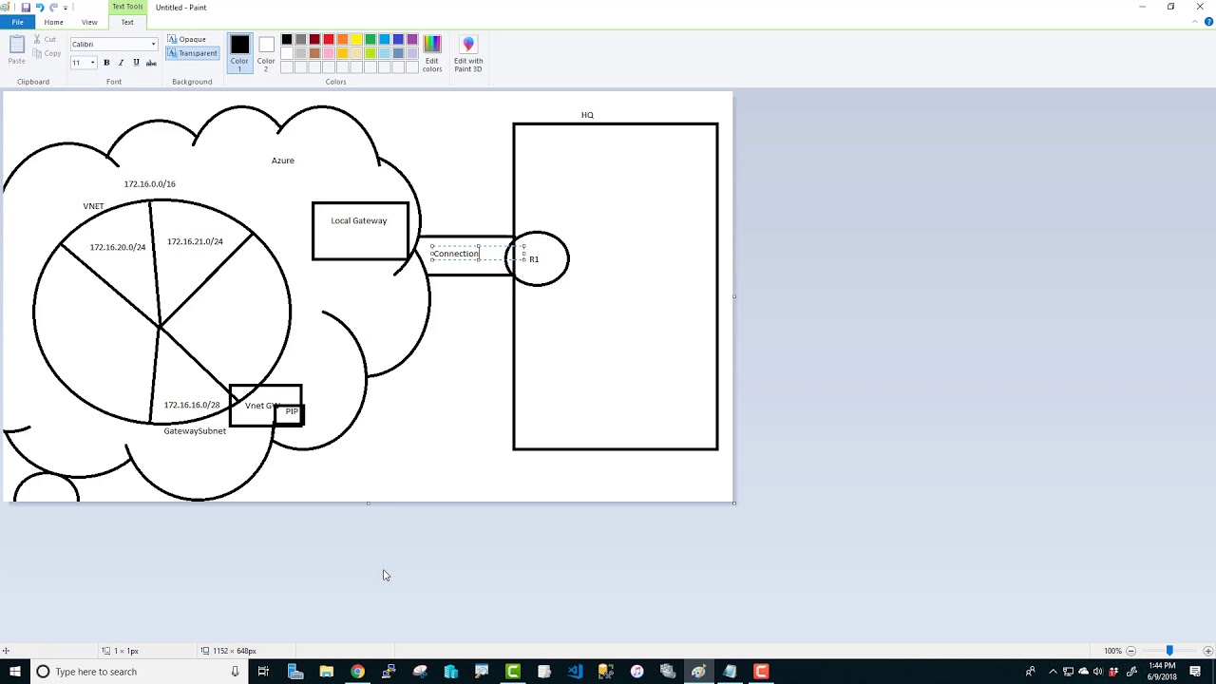Click zoom out minus button in status bar
The width and height of the screenshot is (1216, 684).
1130,651
